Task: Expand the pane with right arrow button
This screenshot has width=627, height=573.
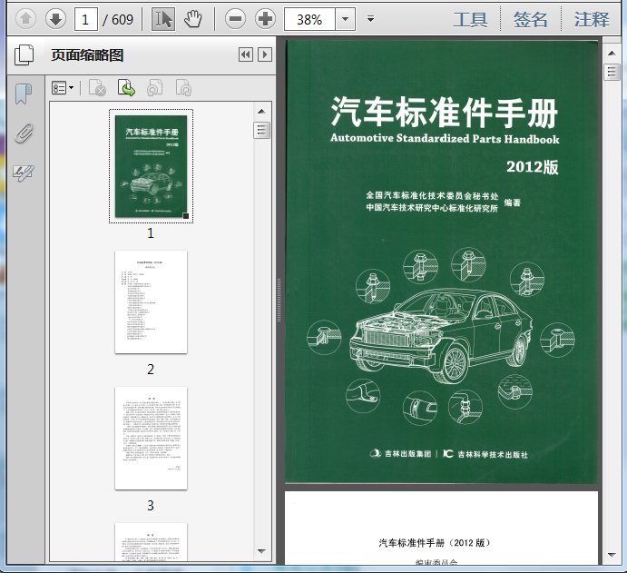Action: [265, 54]
